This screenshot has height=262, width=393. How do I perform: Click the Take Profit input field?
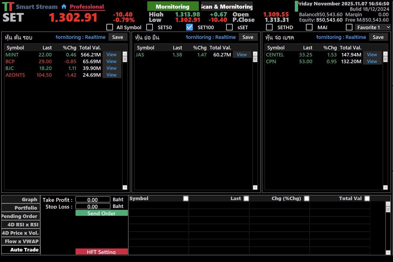(93, 200)
